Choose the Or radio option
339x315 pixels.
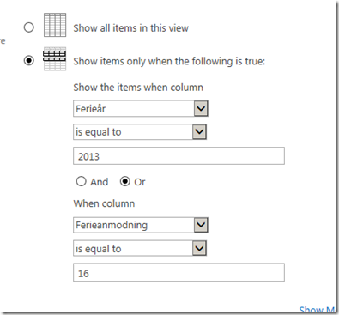coord(125,181)
